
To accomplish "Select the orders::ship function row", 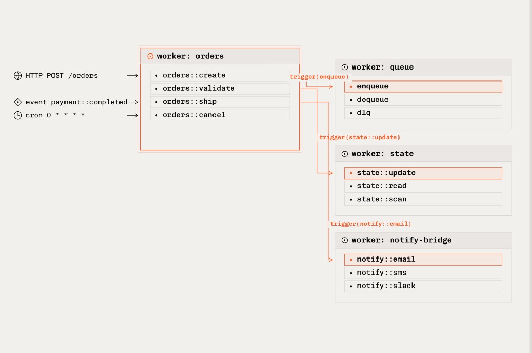I will point(220,102).
